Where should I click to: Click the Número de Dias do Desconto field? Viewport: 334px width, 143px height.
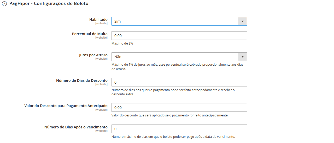179,82
